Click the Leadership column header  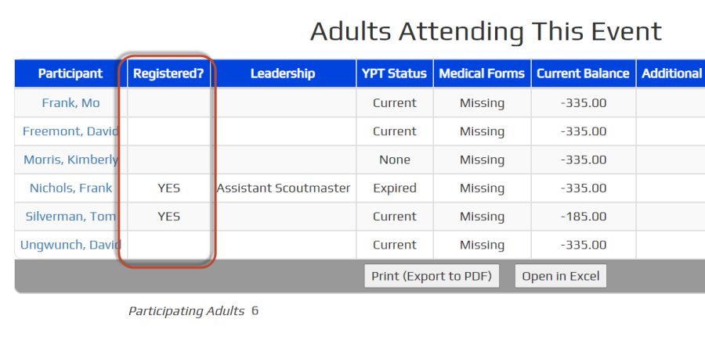click(283, 73)
